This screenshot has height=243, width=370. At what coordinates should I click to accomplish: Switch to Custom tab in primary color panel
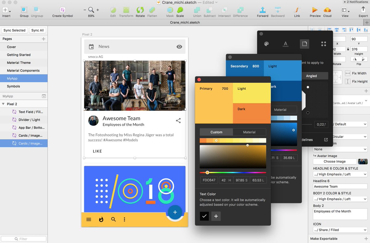coord(216,132)
